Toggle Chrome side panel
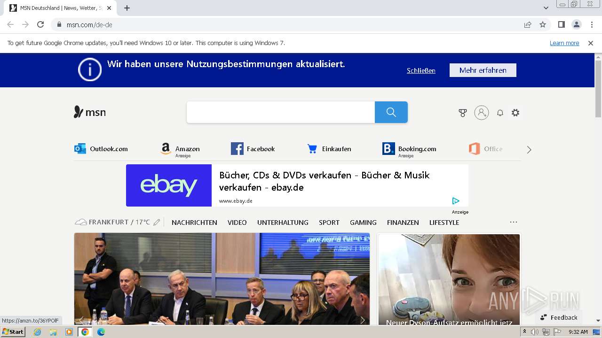Screen dimensions: 602x338 [x=561, y=24]
